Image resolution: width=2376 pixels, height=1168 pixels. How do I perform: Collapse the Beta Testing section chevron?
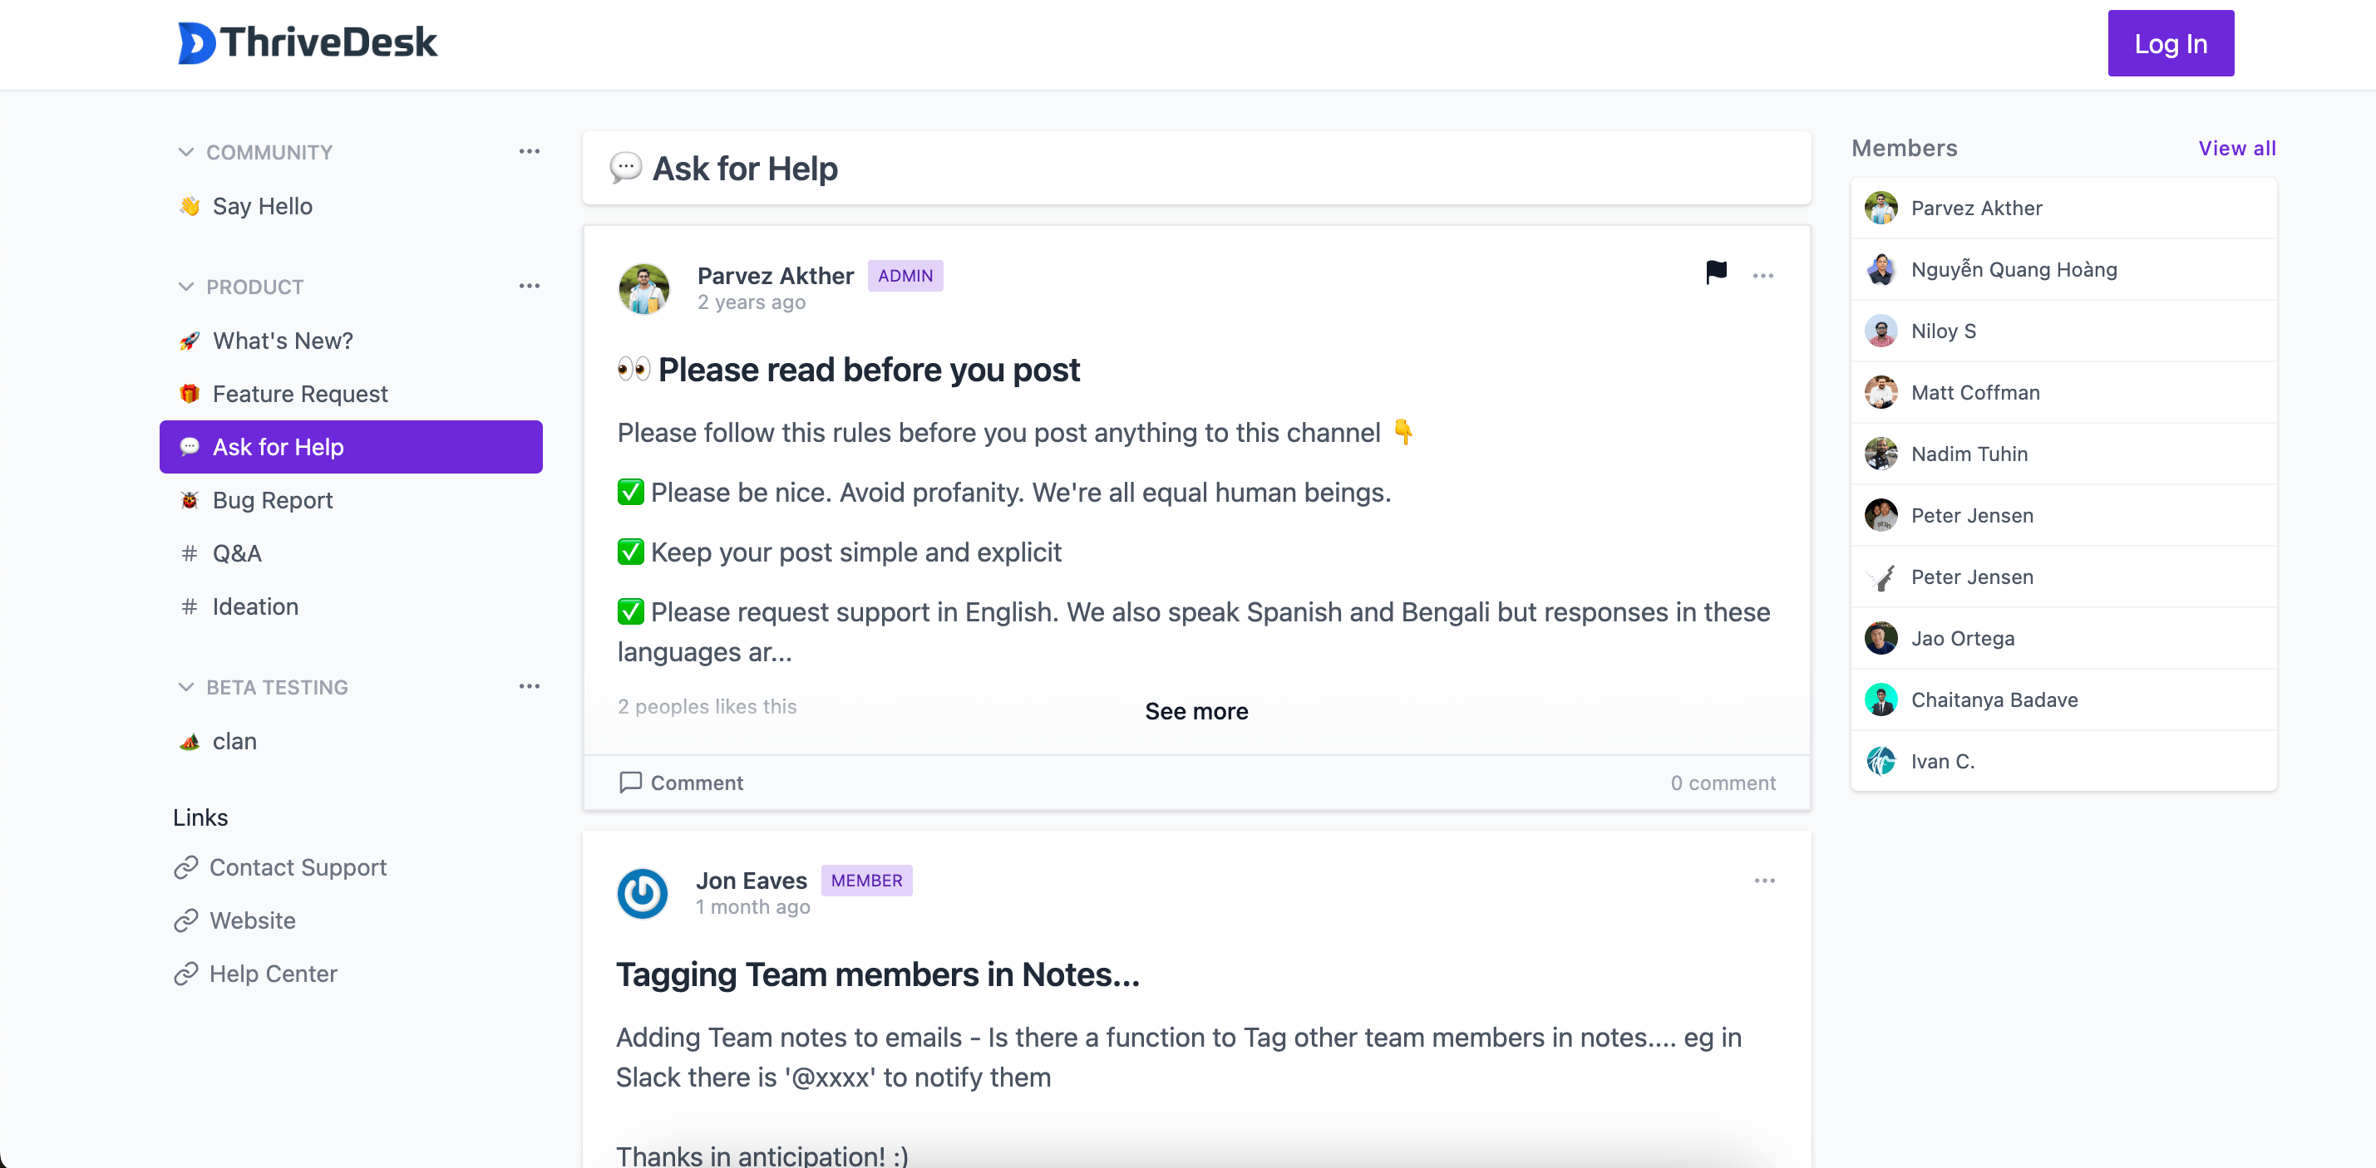click(x=185, y=687)
